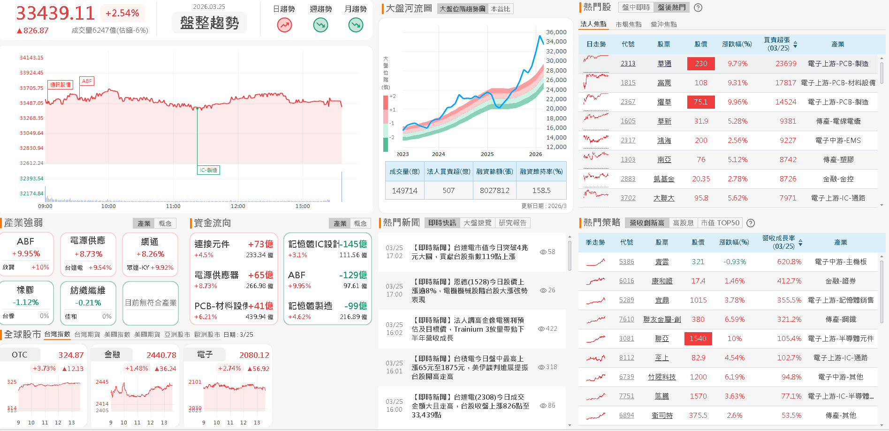
Task: Open 鴻海's 日走勢 sparkline chart
Action: tap(595, 140)
